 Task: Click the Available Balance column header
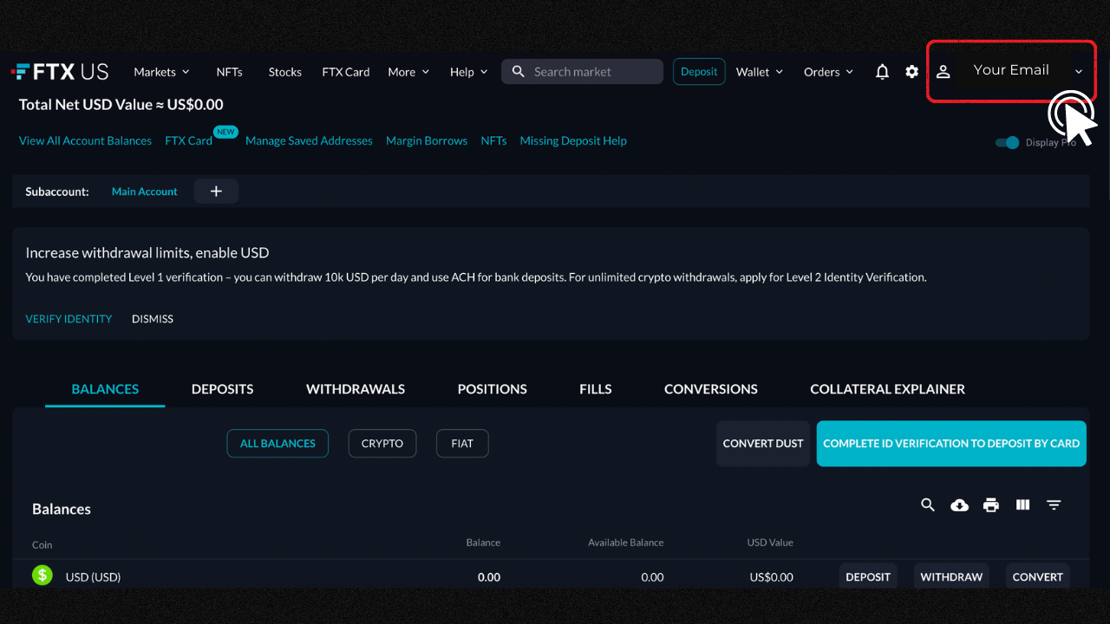(626, 543)
